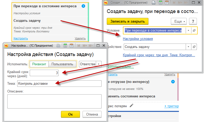Click M button in Создать задачу window
The image size is (206, 122).
[174, 3]
